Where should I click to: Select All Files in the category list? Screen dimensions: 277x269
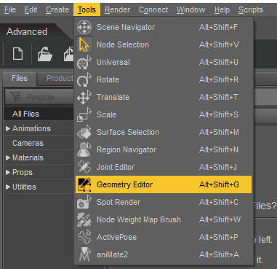point(39,114)
